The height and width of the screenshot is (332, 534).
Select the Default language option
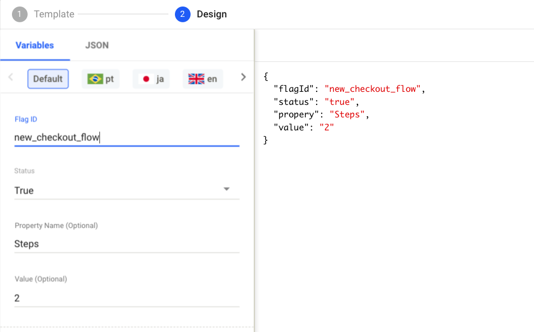click(48, 78)
